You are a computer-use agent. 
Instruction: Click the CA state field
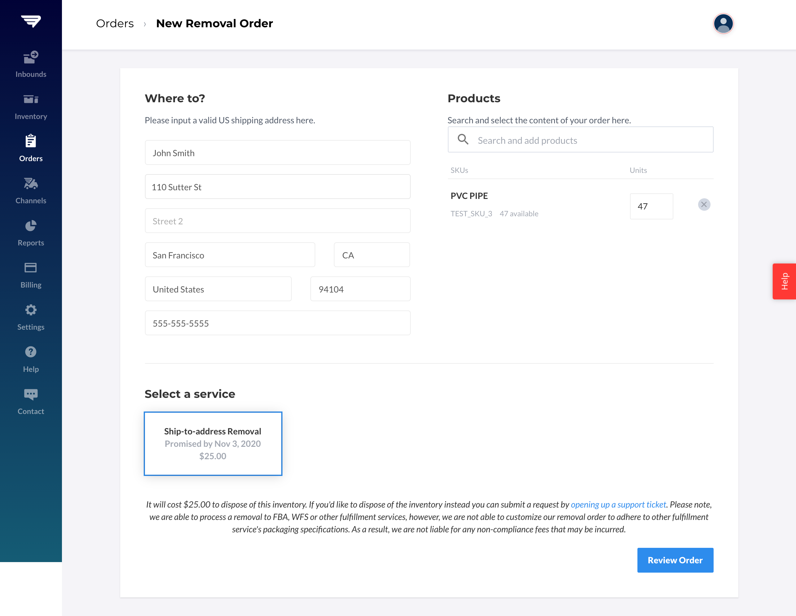point(372,255)
